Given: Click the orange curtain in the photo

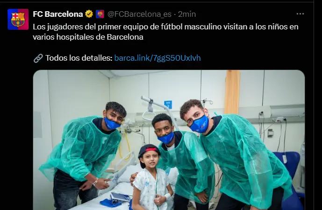Looking at the screenshot, I should (232, 92).
